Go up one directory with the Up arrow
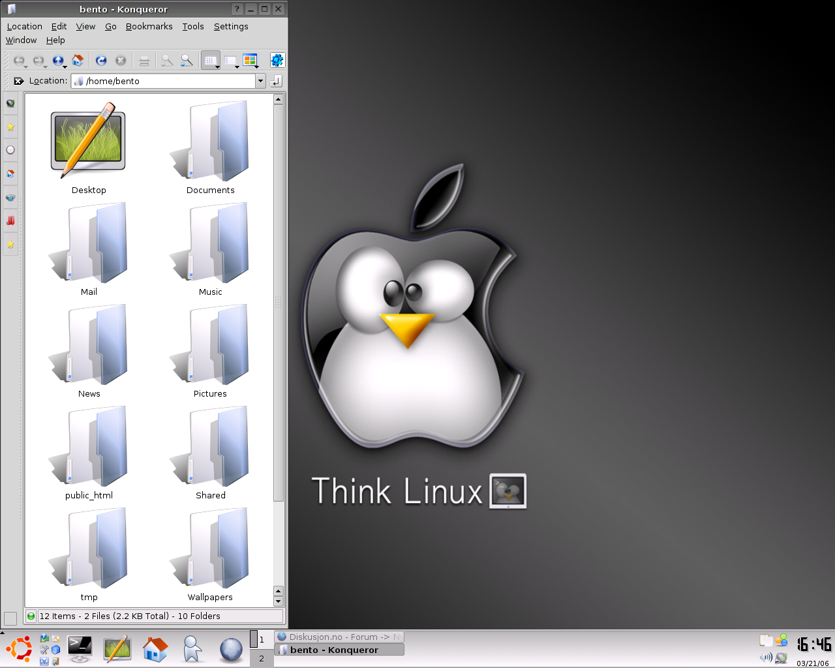 point(58,61)
